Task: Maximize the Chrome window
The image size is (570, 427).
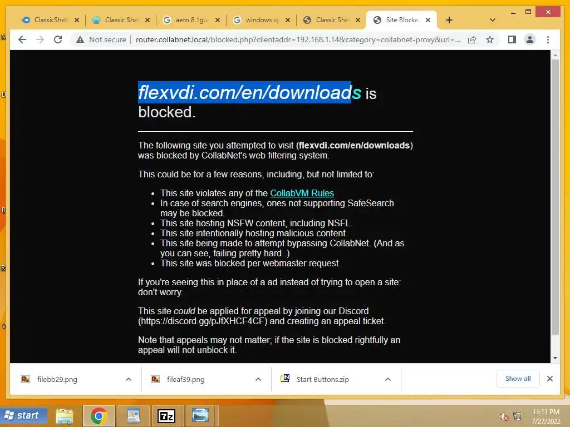Action: 528,12
